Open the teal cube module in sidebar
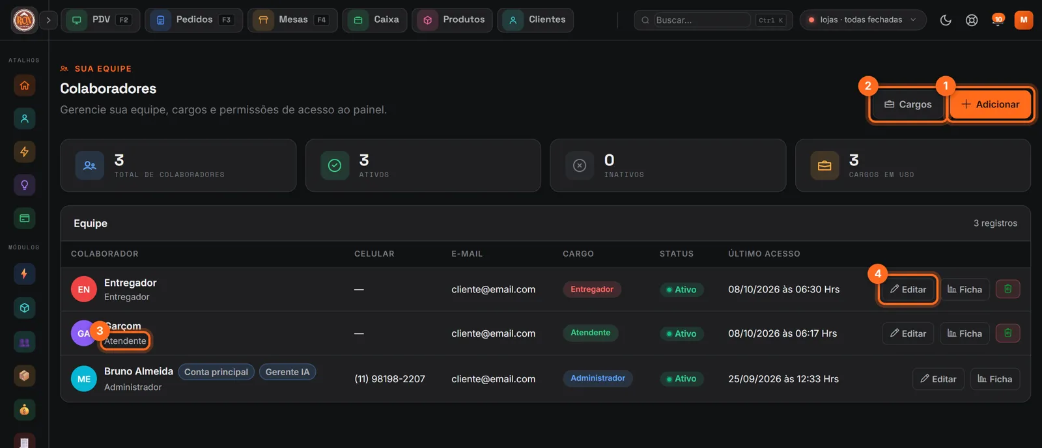 click(25, 308)
